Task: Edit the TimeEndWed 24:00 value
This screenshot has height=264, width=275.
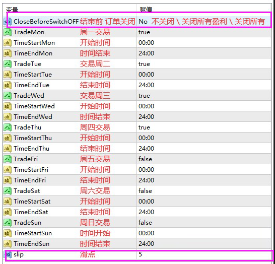Action: (x=146, y=117)
